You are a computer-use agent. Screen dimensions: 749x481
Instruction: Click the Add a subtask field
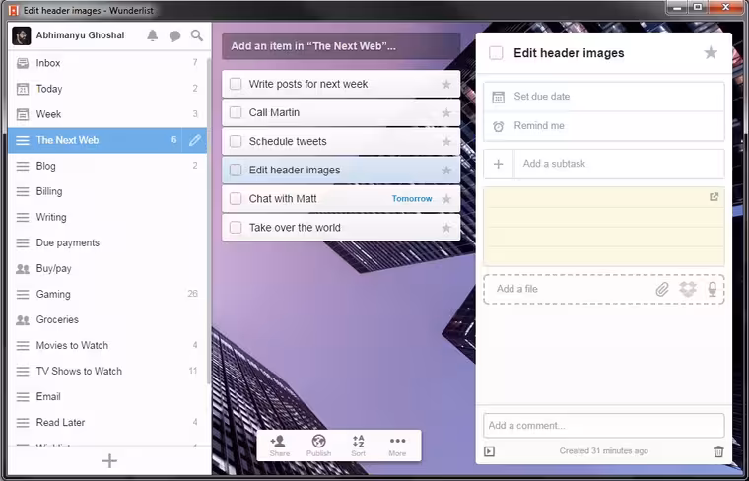(x=619, y=164)
